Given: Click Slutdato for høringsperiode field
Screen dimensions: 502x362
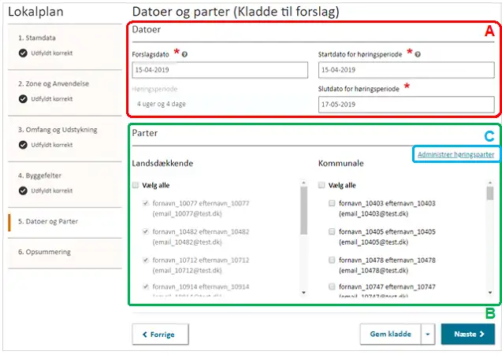Looking at the screenshot, I should pyautogui.click(x=405, y=104).
